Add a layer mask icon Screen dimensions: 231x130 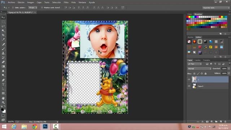coord(207,122)
